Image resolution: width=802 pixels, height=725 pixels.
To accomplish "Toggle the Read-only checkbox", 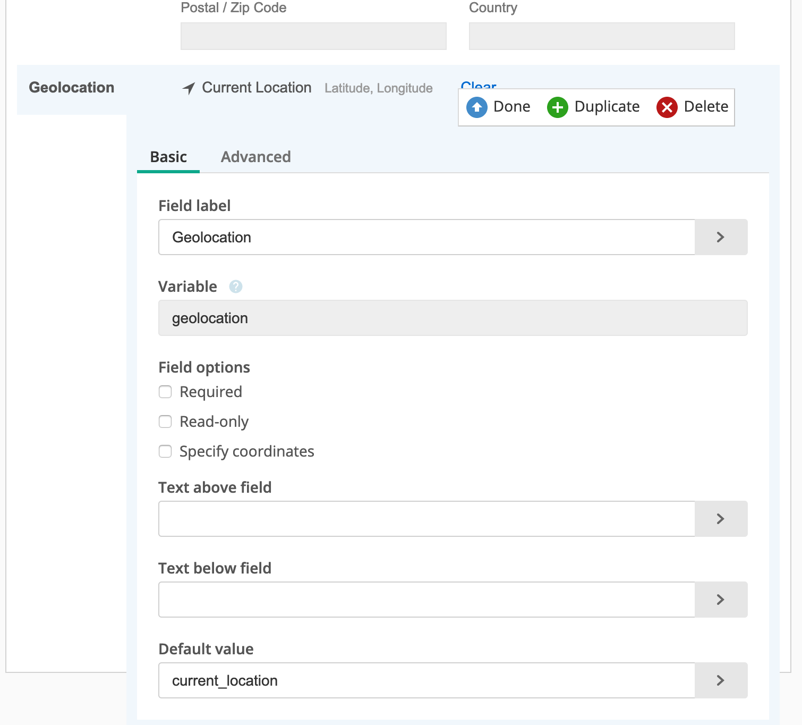I will click(x=166, y=422).
